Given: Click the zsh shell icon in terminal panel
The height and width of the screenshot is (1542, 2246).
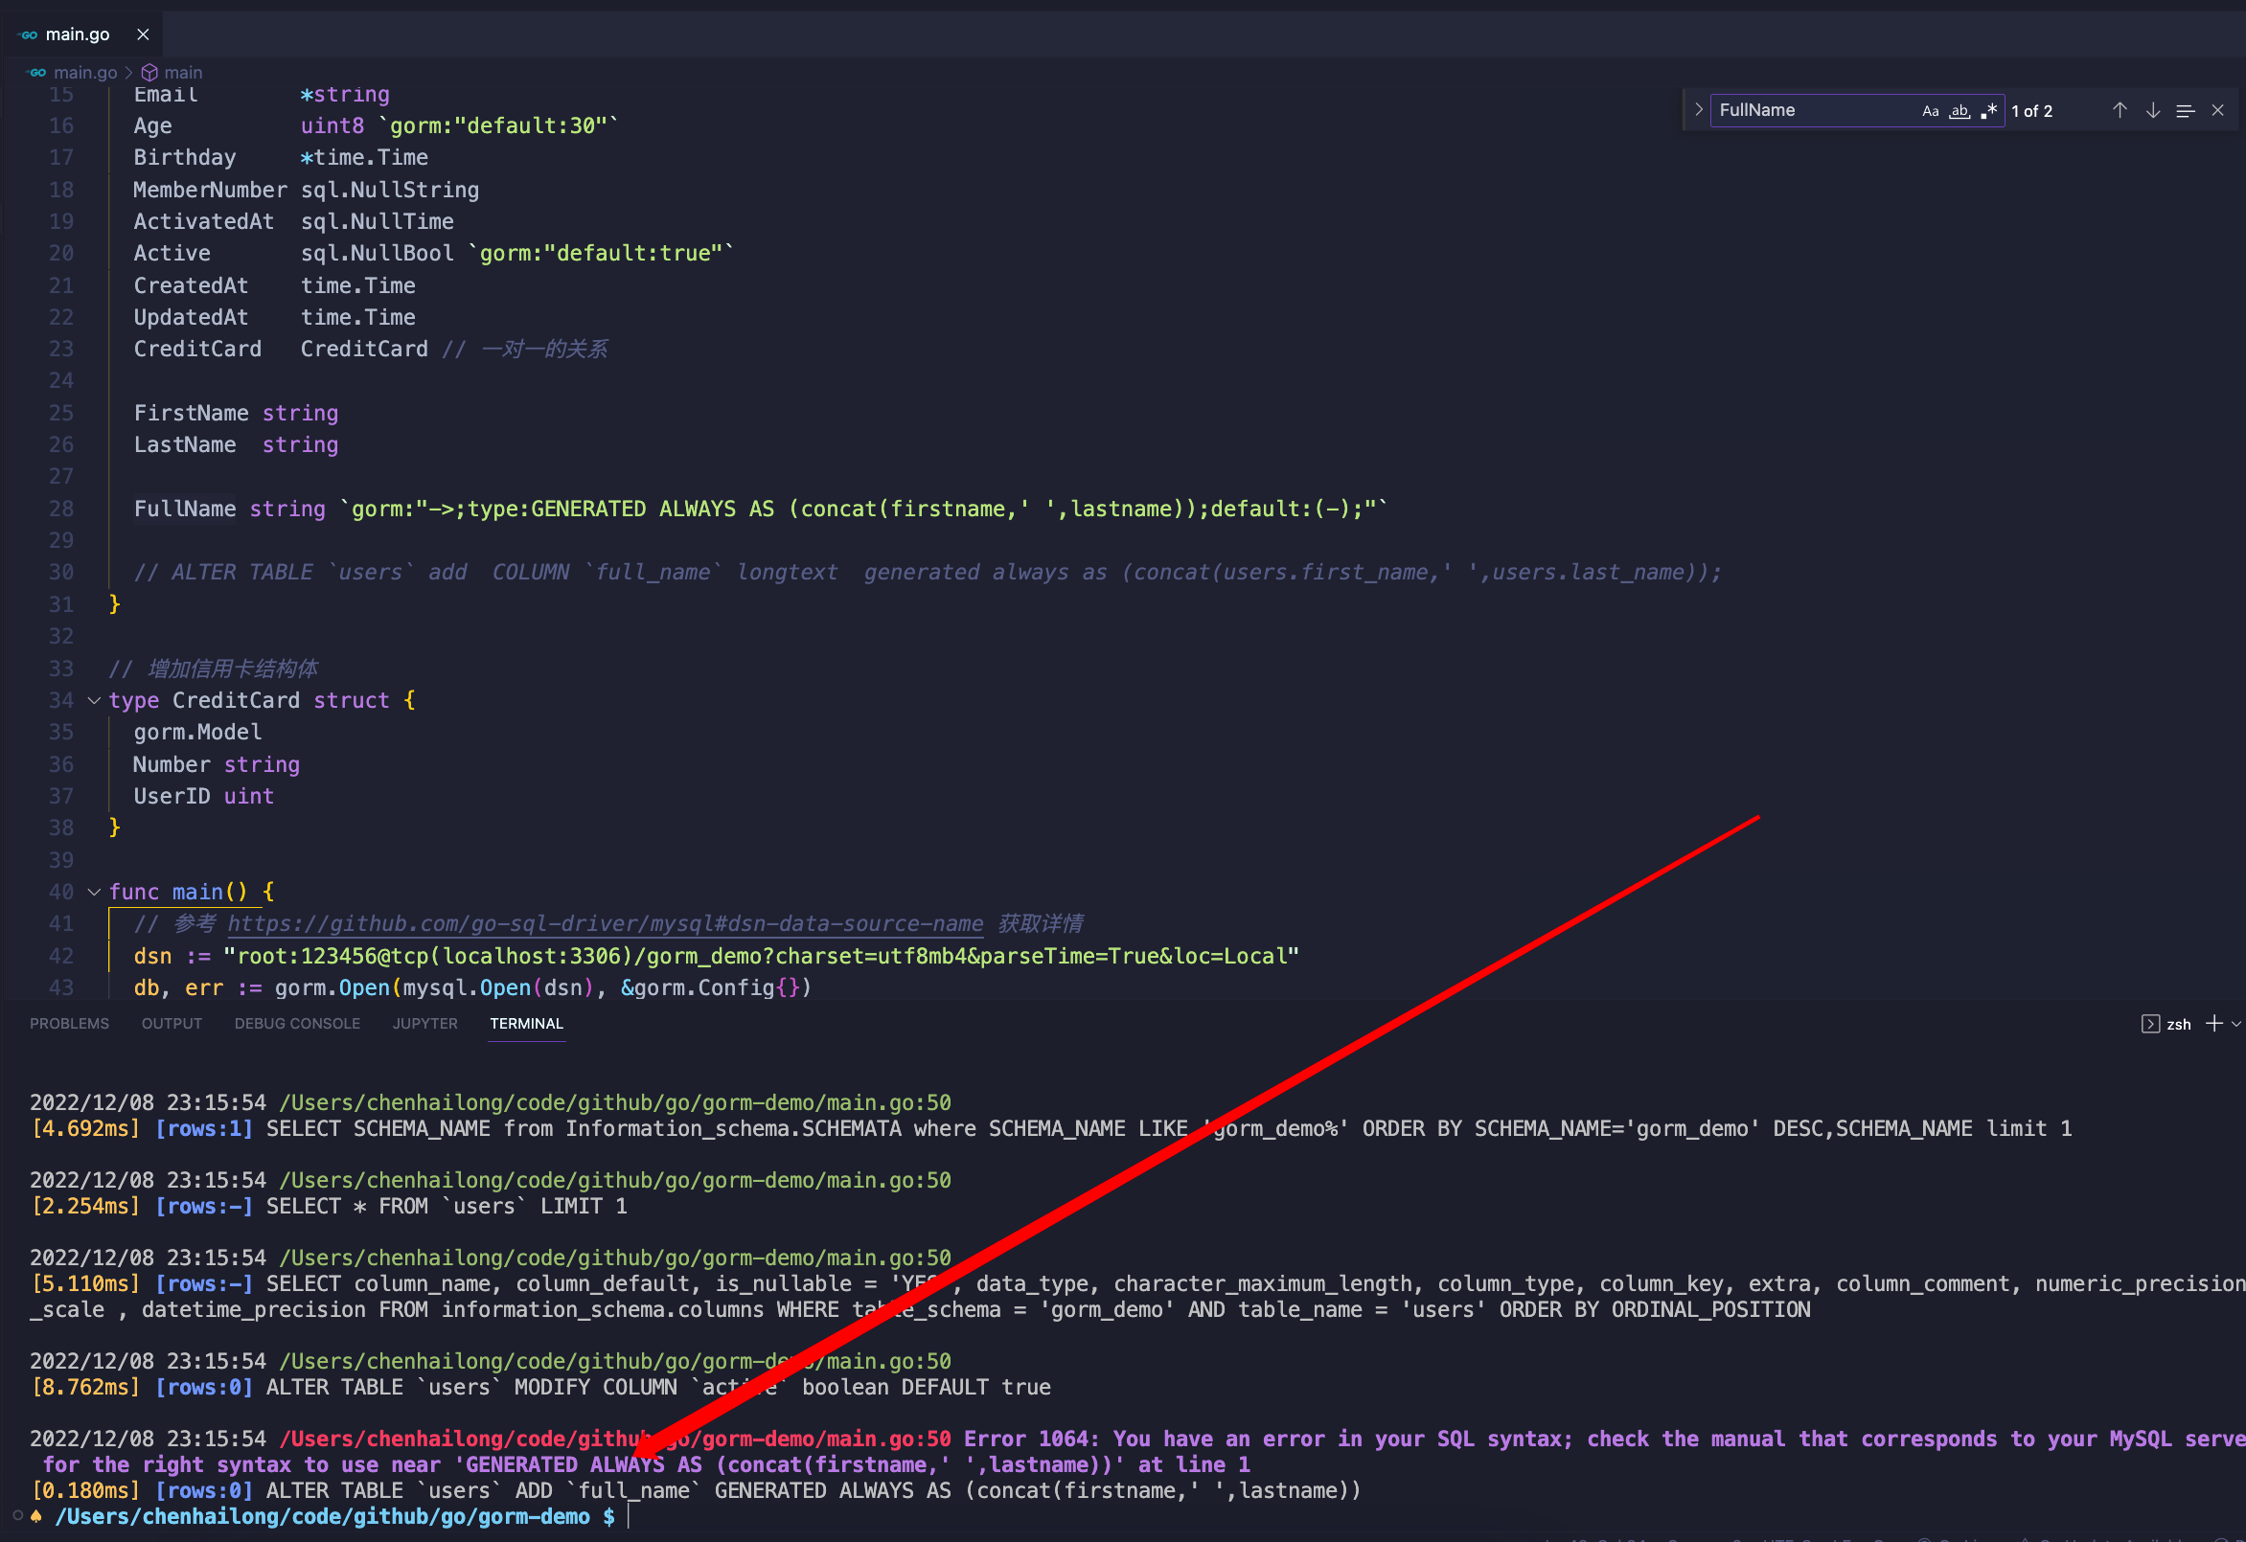Looking at the screenshot, I should click(x=2151, y=1023).
